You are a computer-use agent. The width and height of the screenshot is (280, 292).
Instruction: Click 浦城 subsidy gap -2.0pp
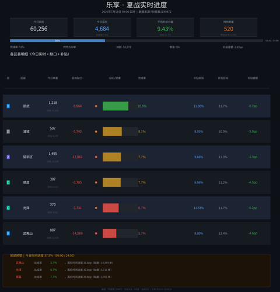(253, 131)
